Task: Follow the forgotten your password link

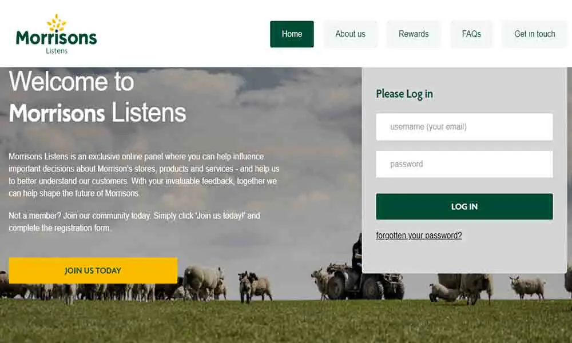Action: click(x=419, y=236)
